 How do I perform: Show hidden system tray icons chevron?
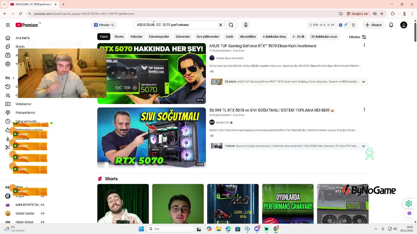click(376, 229)
